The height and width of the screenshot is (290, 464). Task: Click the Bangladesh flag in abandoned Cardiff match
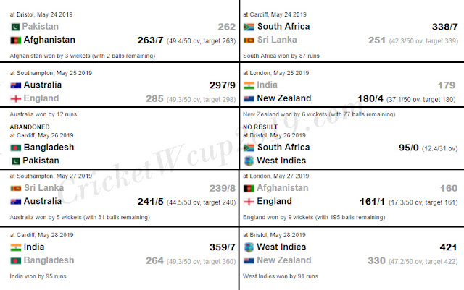coord(16,148)
